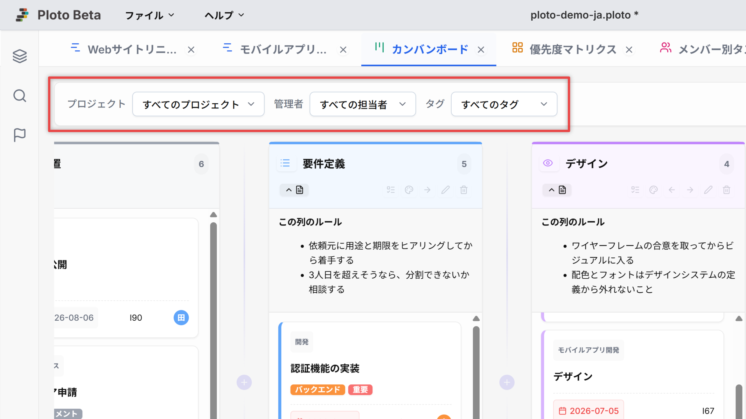Screen dimensions: 746x419
Task: Click the list icon beside 要件定義
Action: click(x=285, y=164)
